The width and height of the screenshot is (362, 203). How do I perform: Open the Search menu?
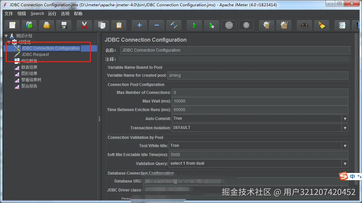(37, 14)
